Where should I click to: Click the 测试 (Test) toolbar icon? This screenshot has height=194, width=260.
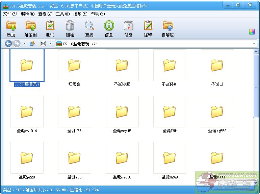(x=50, y=26)
